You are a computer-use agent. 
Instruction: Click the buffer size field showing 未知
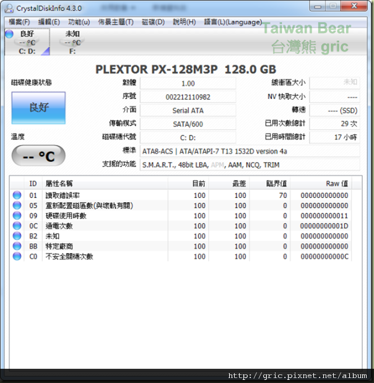pos(334,84)
